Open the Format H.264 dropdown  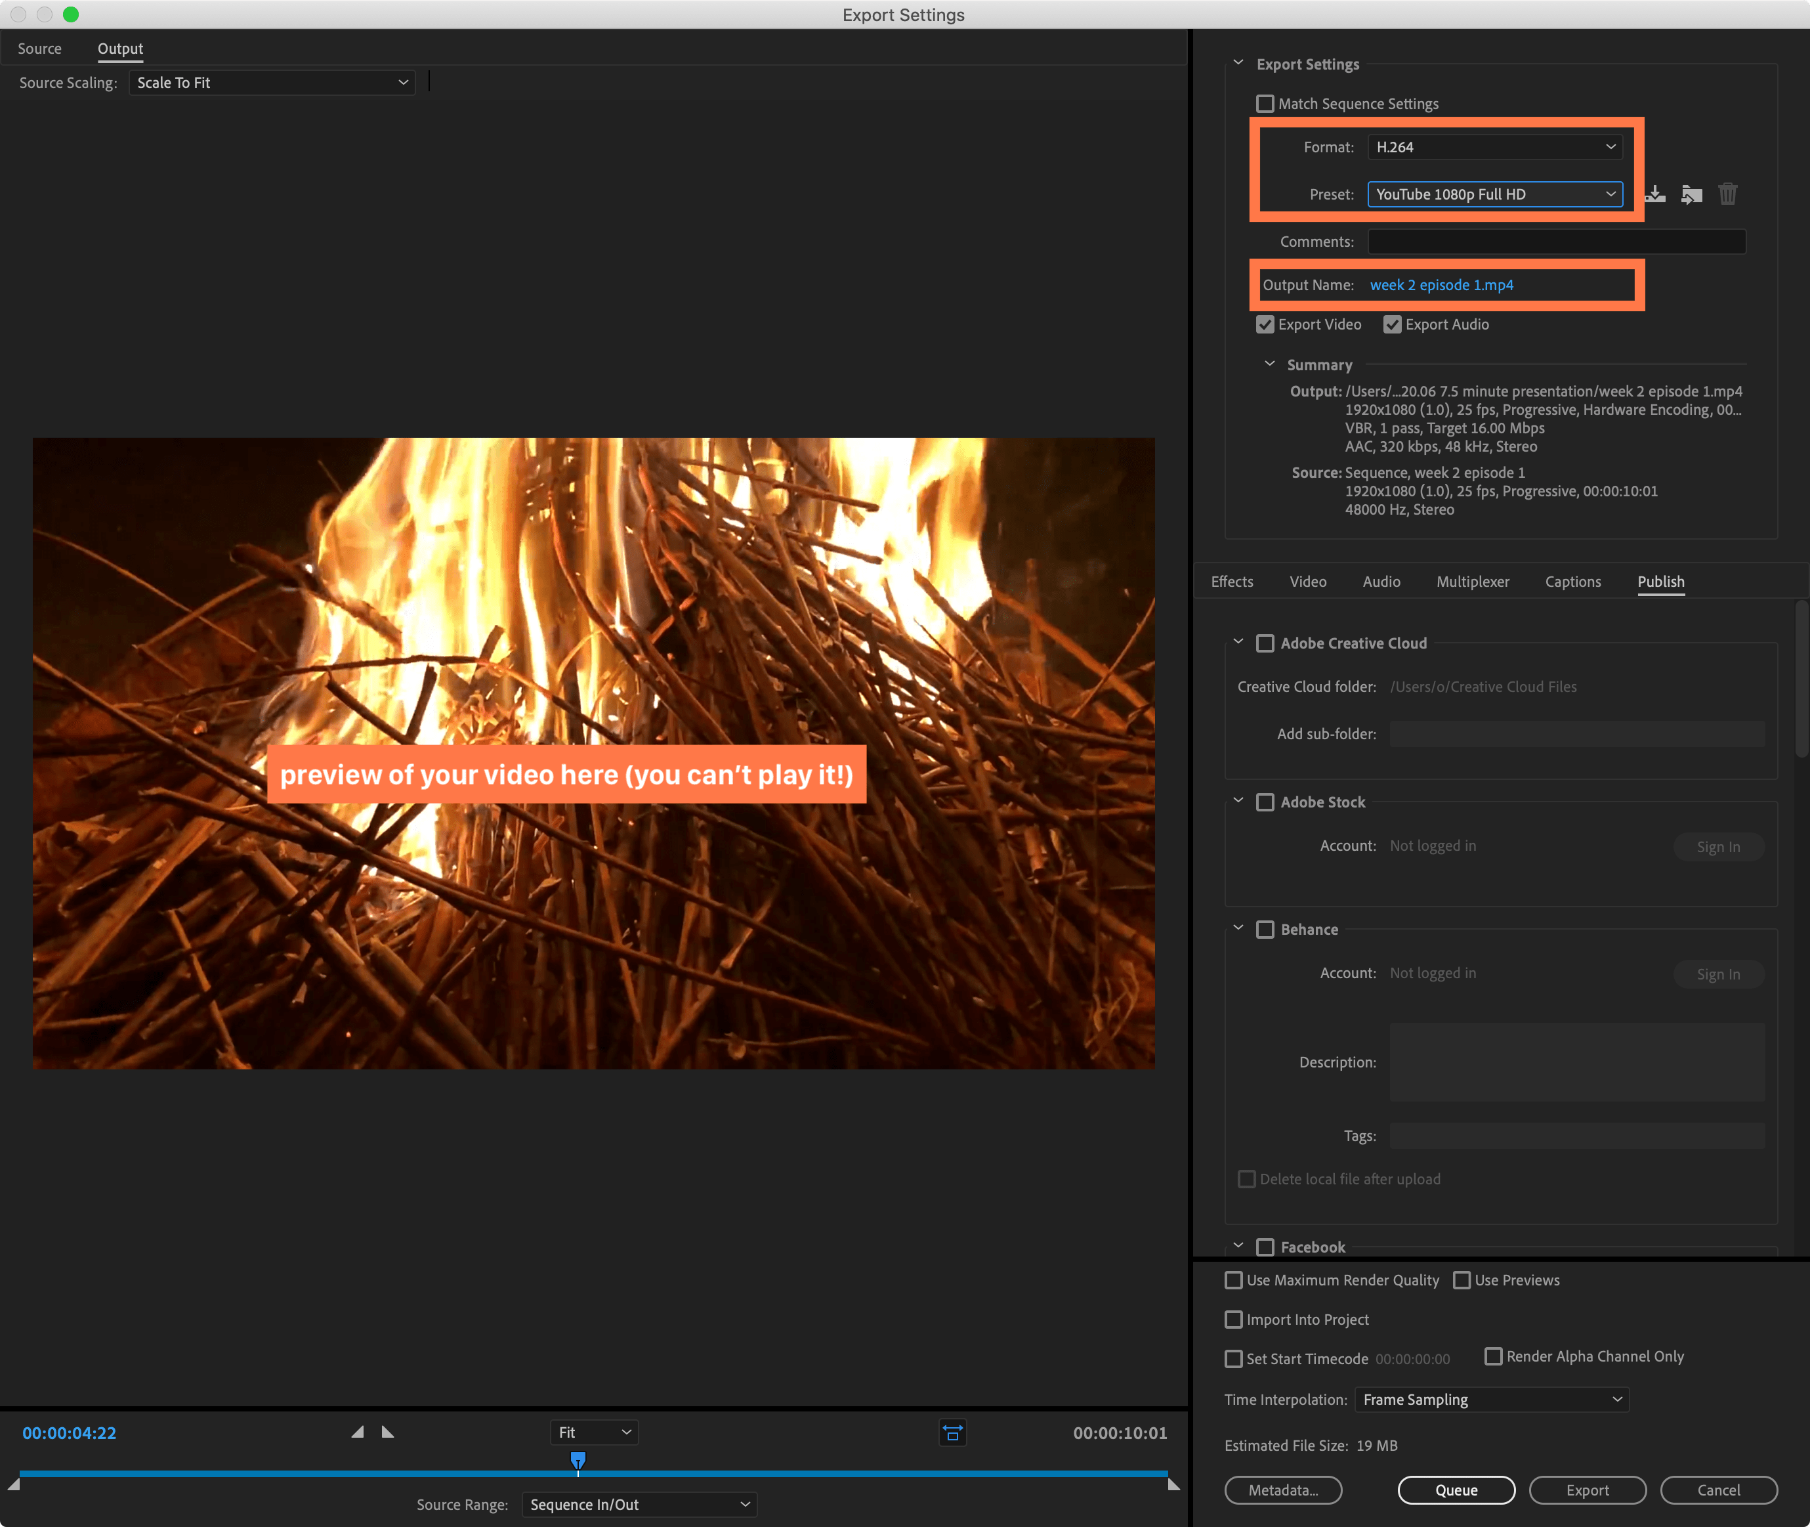(x=1494, y=147)
